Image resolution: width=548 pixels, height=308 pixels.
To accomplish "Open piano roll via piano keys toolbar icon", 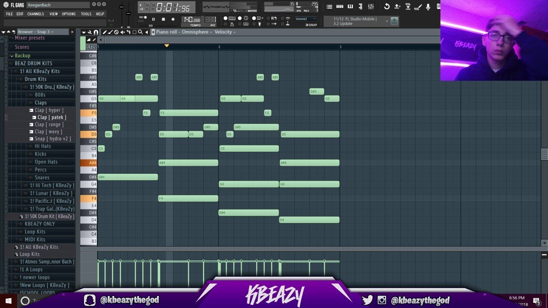I will tap(350, 7).
